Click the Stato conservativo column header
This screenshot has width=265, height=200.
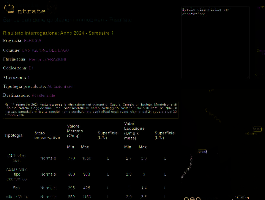point(47,135)
